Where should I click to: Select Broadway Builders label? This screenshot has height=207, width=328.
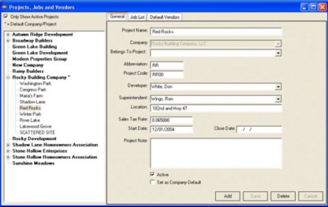(32, 40)
